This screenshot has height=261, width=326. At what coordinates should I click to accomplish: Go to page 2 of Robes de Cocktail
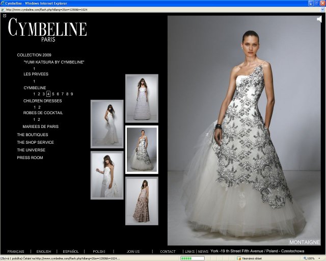coord(39,120)
